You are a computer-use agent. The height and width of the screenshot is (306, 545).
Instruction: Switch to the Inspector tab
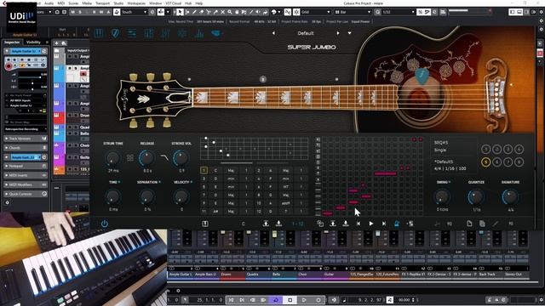(x=12, y=42)
